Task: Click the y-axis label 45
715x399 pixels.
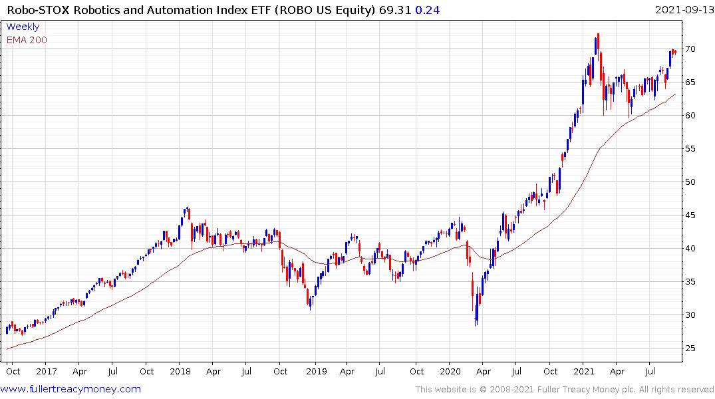Action: [x=690, y=215]
